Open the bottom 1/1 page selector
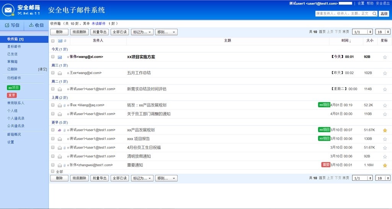 click(x=362, y=178)
